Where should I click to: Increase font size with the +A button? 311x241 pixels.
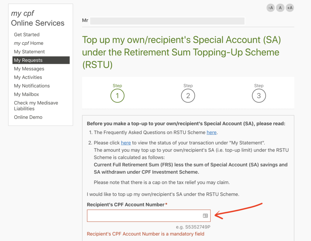(x=290, y=8)
